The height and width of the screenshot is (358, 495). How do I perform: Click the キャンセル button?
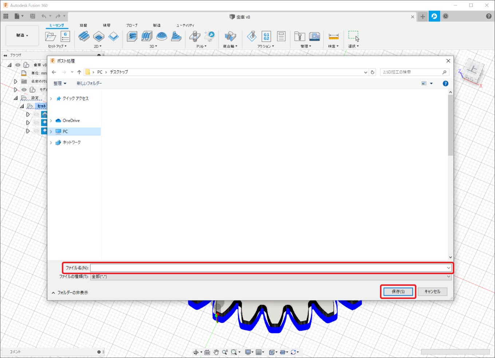point(432,292)
